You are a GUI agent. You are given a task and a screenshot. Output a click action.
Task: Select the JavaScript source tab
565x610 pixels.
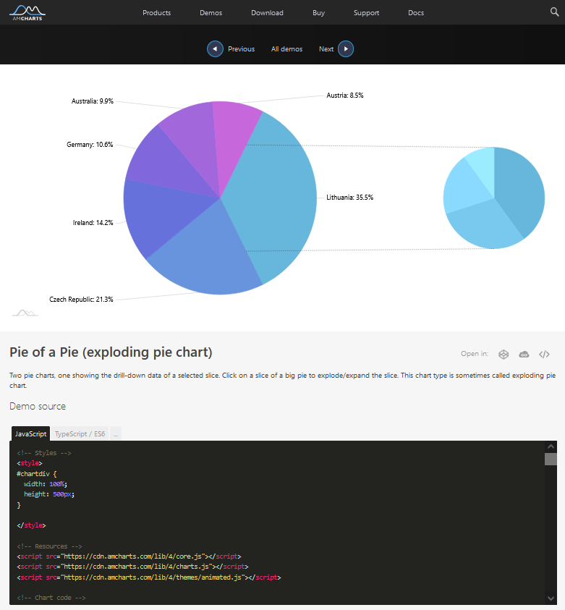click(x=30, y=433)
